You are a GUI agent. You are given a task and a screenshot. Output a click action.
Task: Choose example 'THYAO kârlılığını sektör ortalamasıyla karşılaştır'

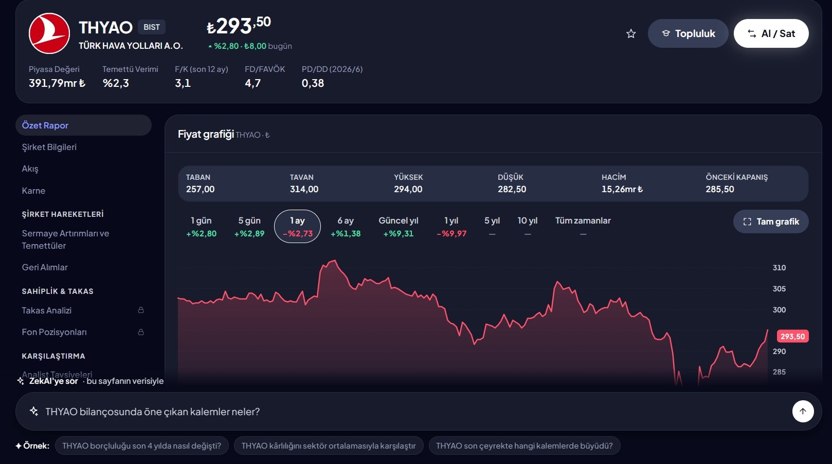[x=329, y=446]
